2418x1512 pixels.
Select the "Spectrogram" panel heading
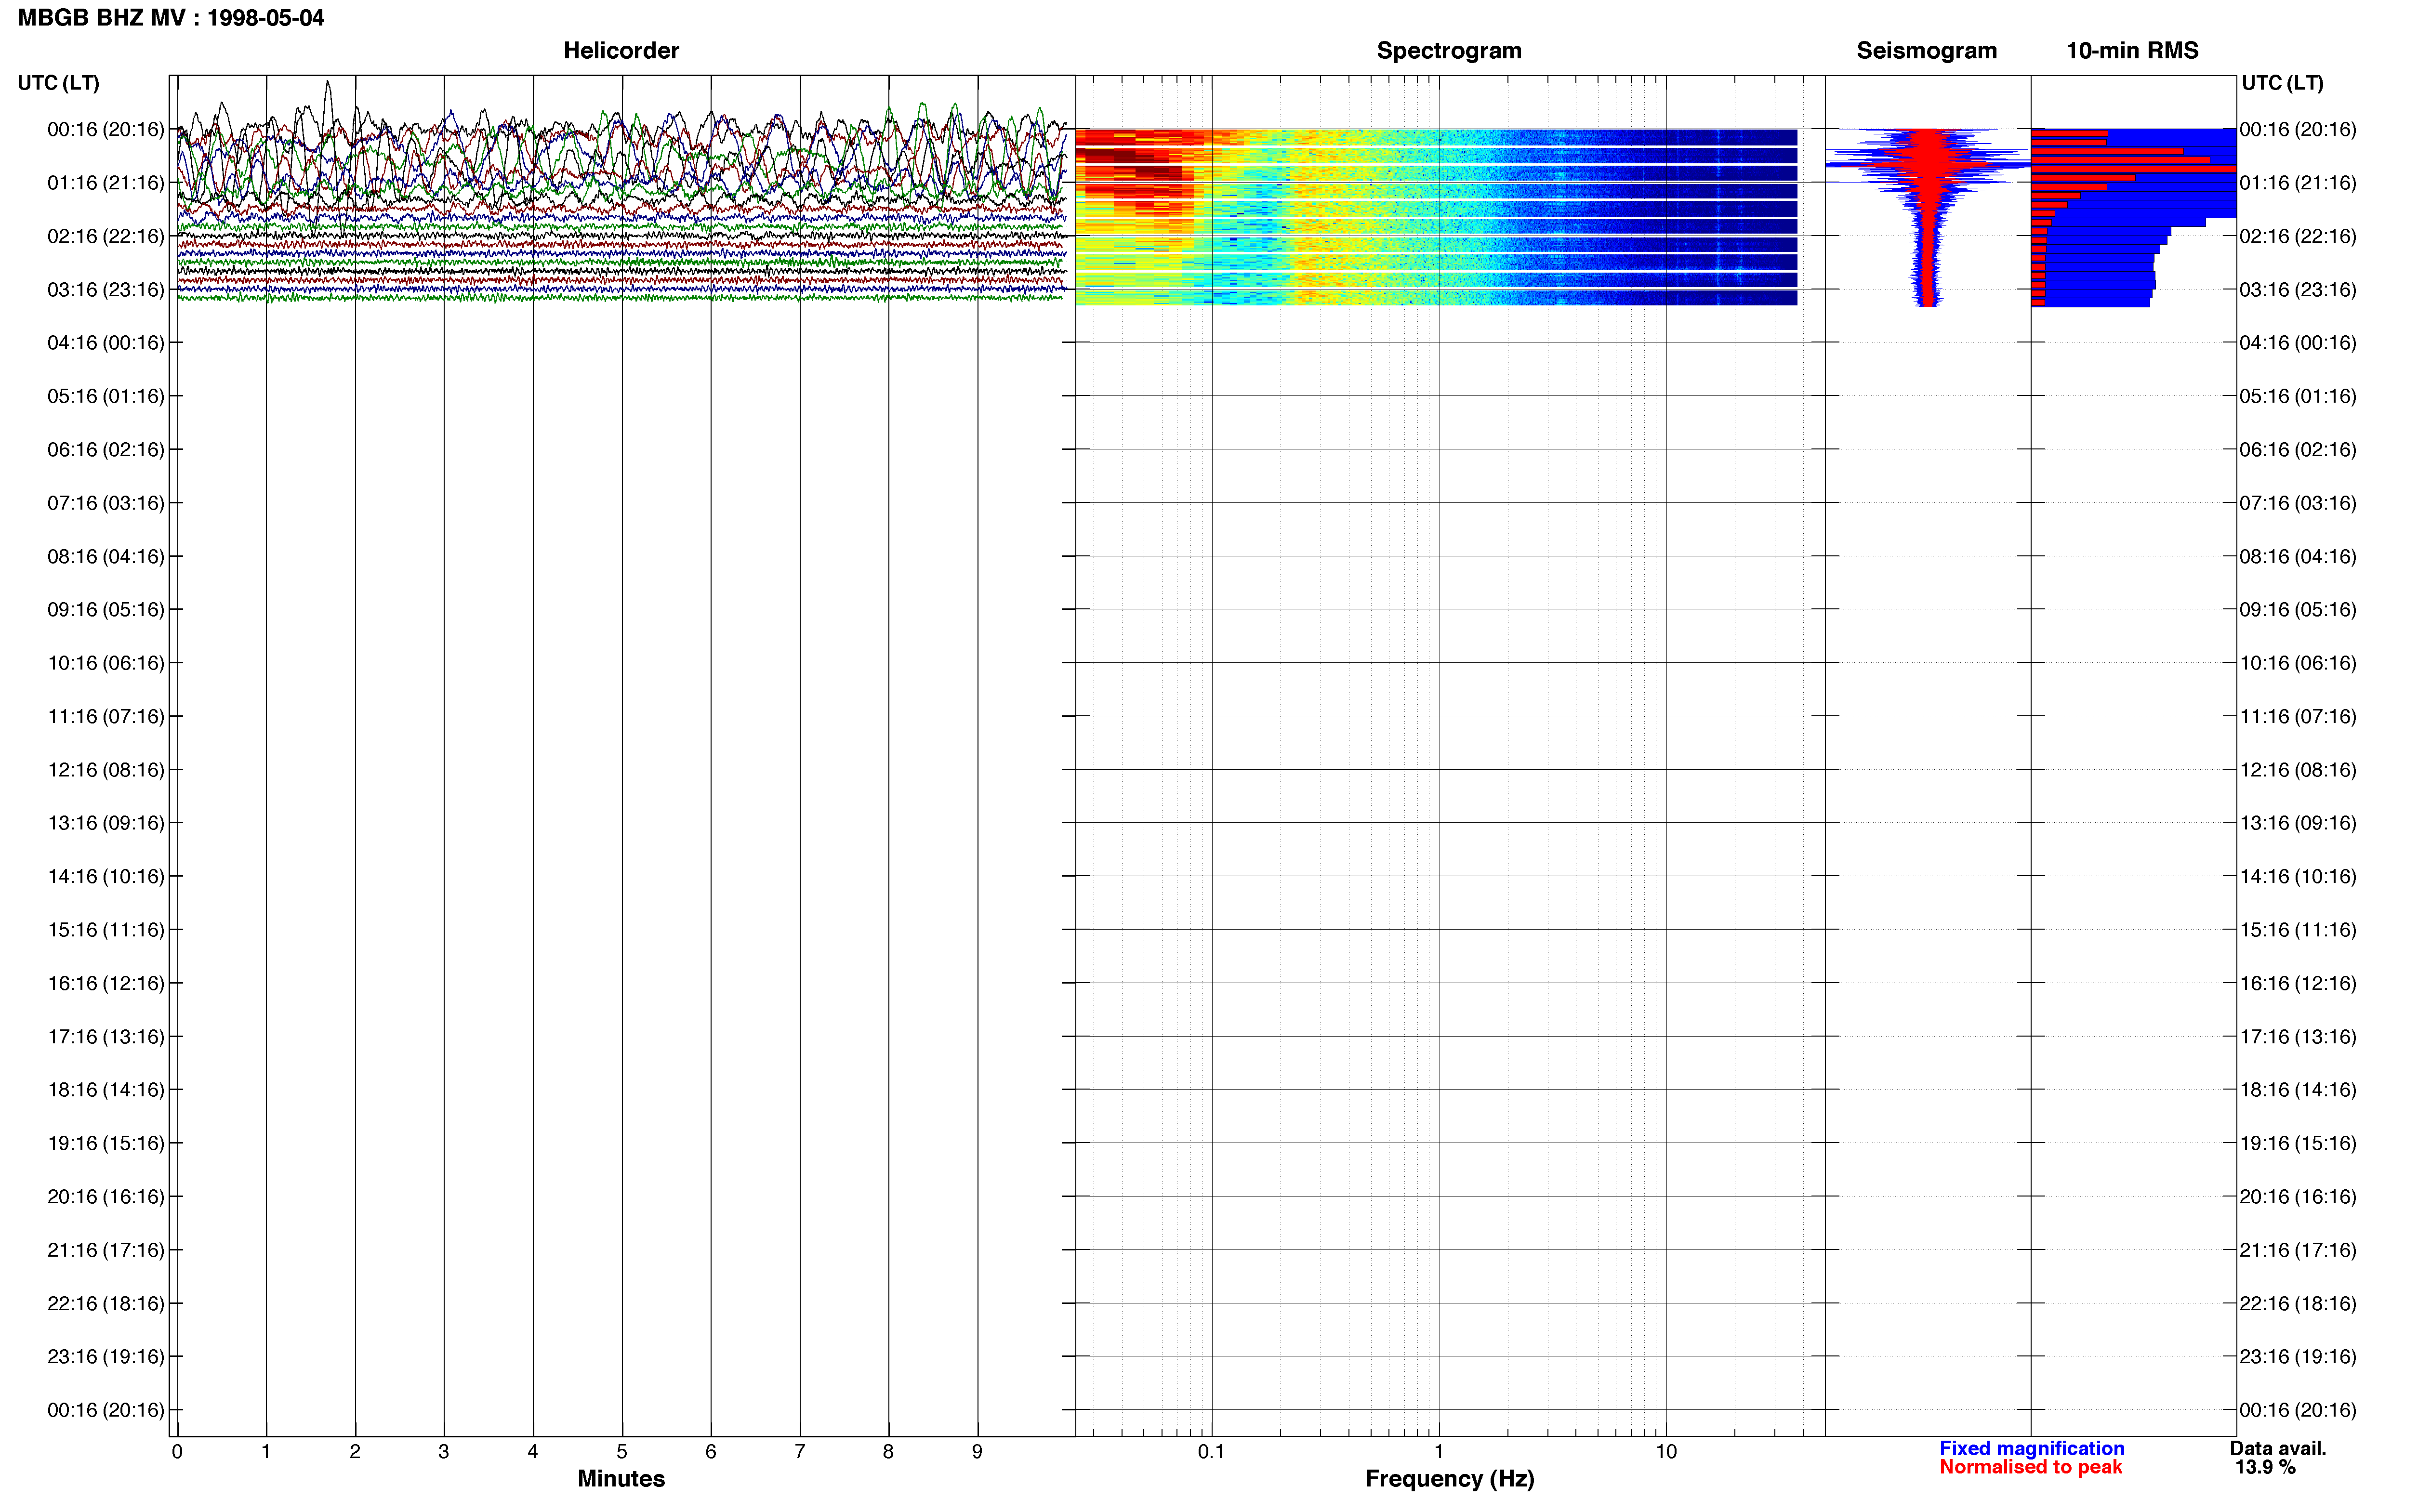[1449, 51]
